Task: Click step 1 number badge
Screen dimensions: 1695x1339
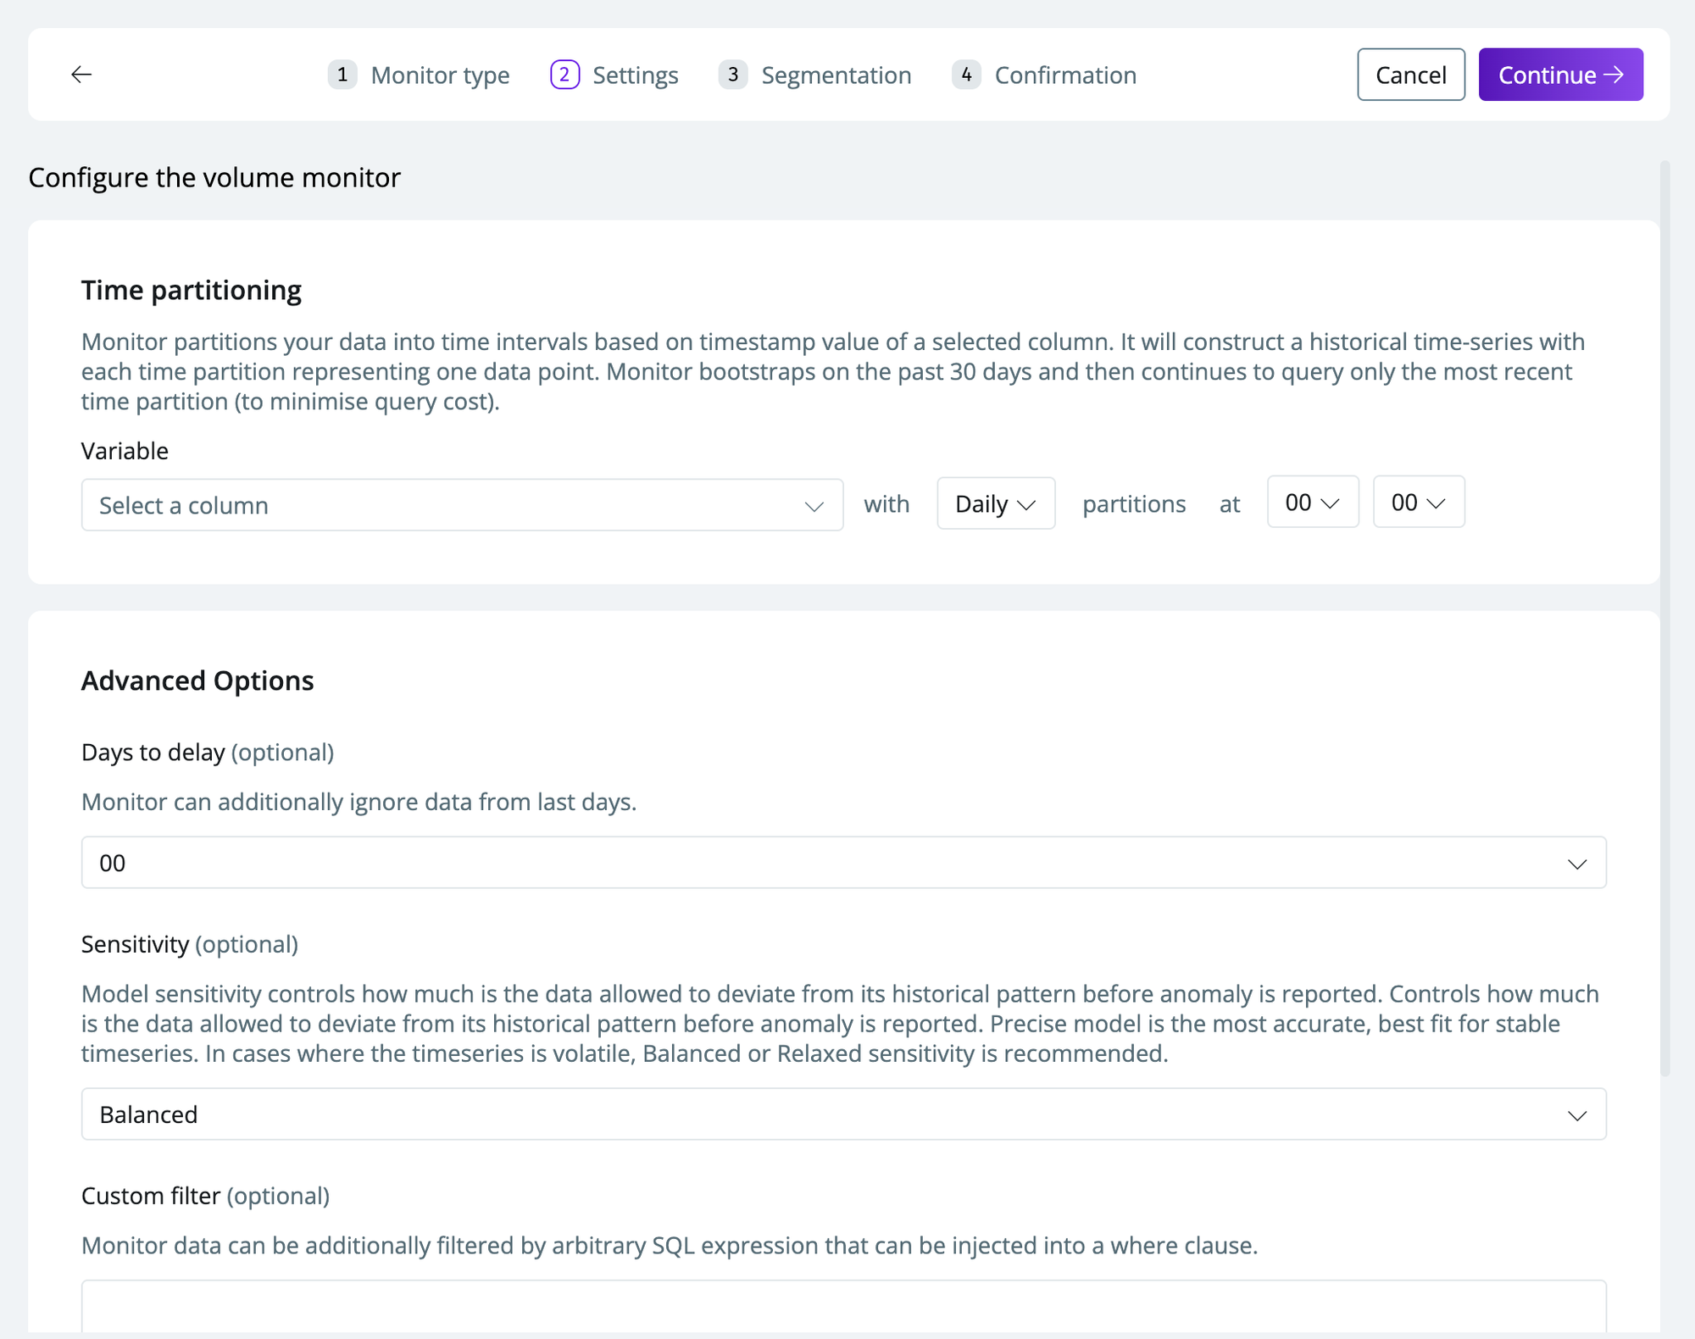Action: 342,75
